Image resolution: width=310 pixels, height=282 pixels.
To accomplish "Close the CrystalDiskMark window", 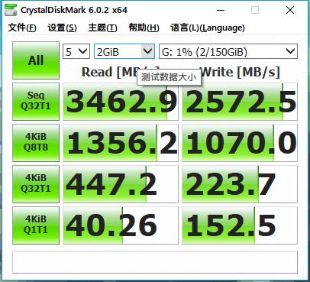I will point(290,10).
